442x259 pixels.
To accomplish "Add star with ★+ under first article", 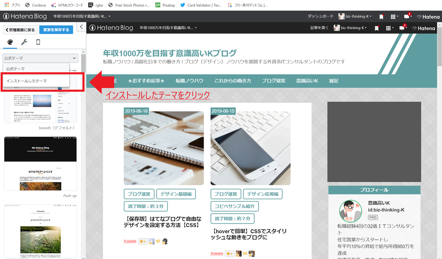I will 143,241.
